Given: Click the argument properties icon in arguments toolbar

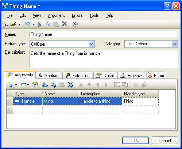Looking at the screenshot, I should (35, 85).
